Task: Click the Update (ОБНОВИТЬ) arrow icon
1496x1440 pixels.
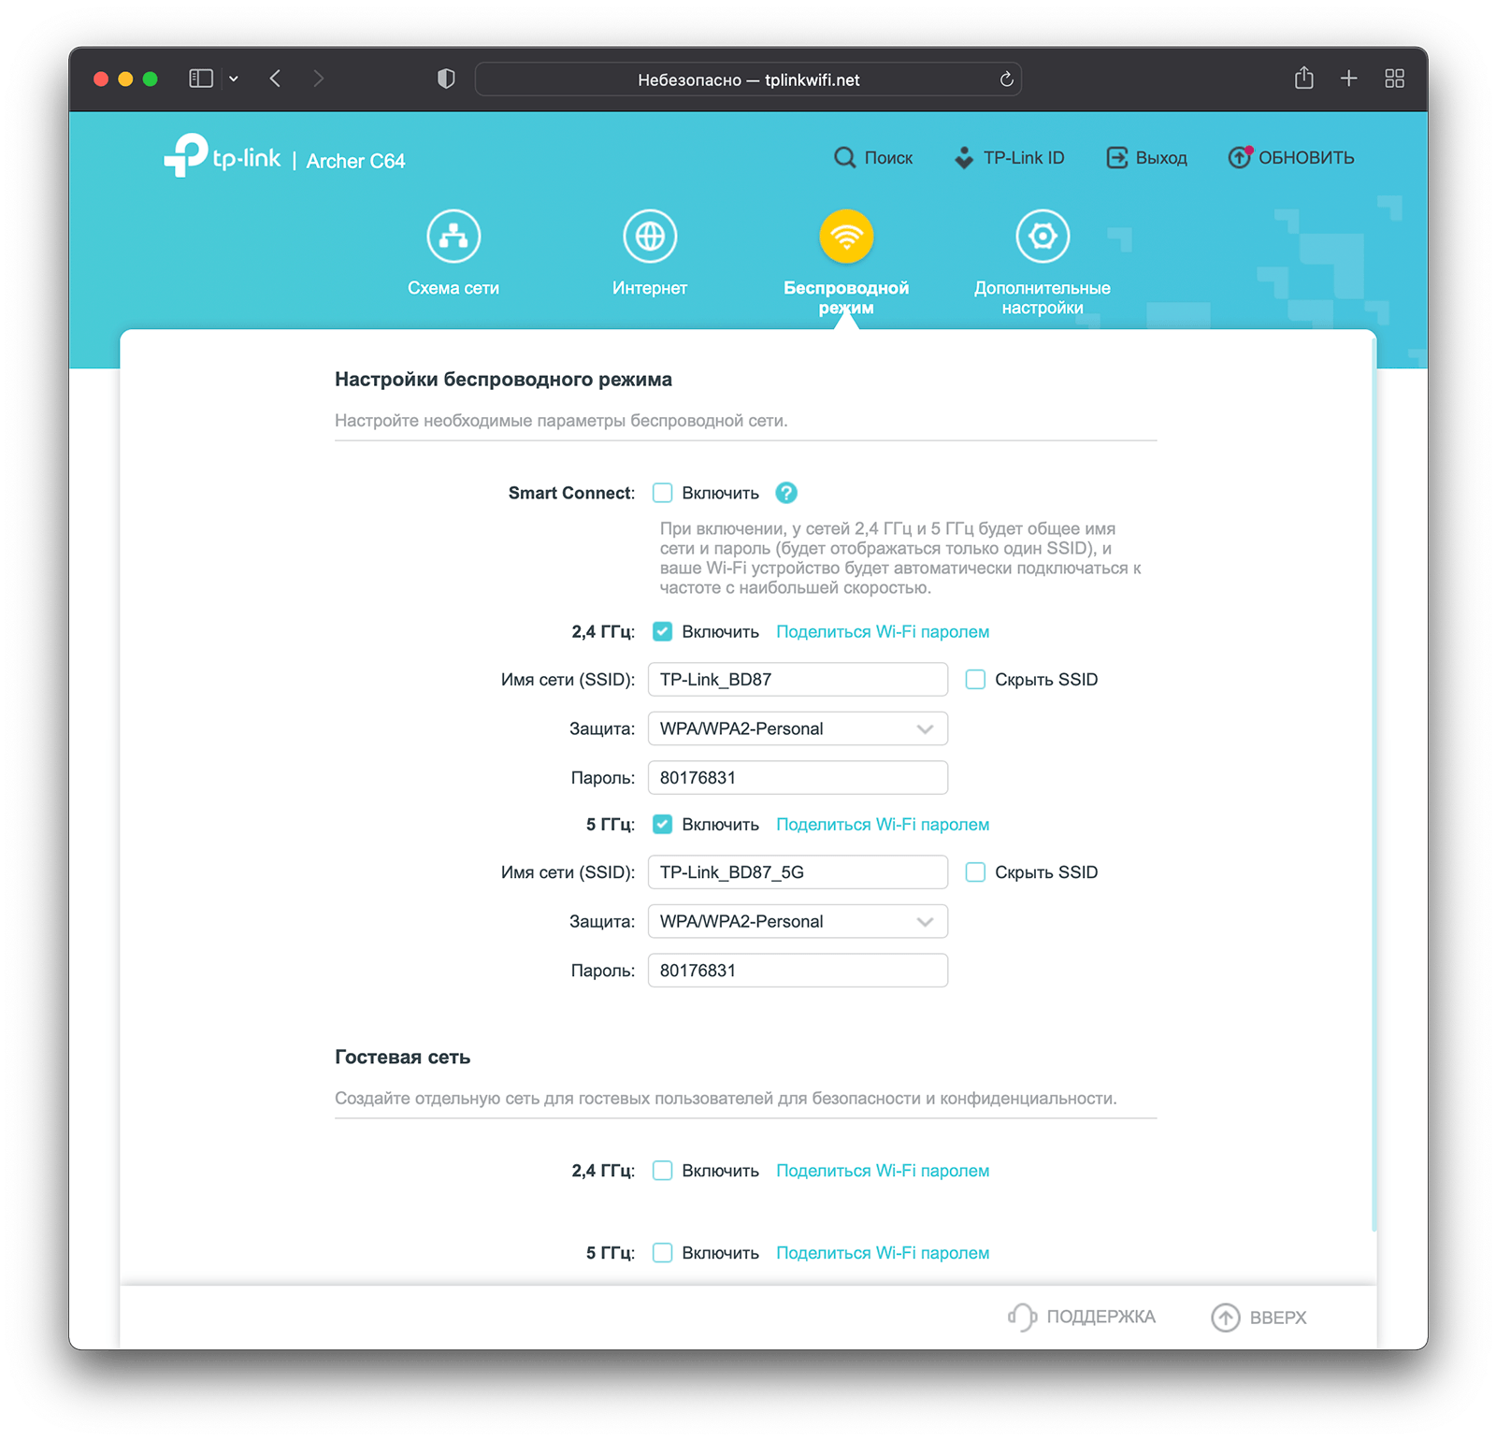Action: [1239, 158]
